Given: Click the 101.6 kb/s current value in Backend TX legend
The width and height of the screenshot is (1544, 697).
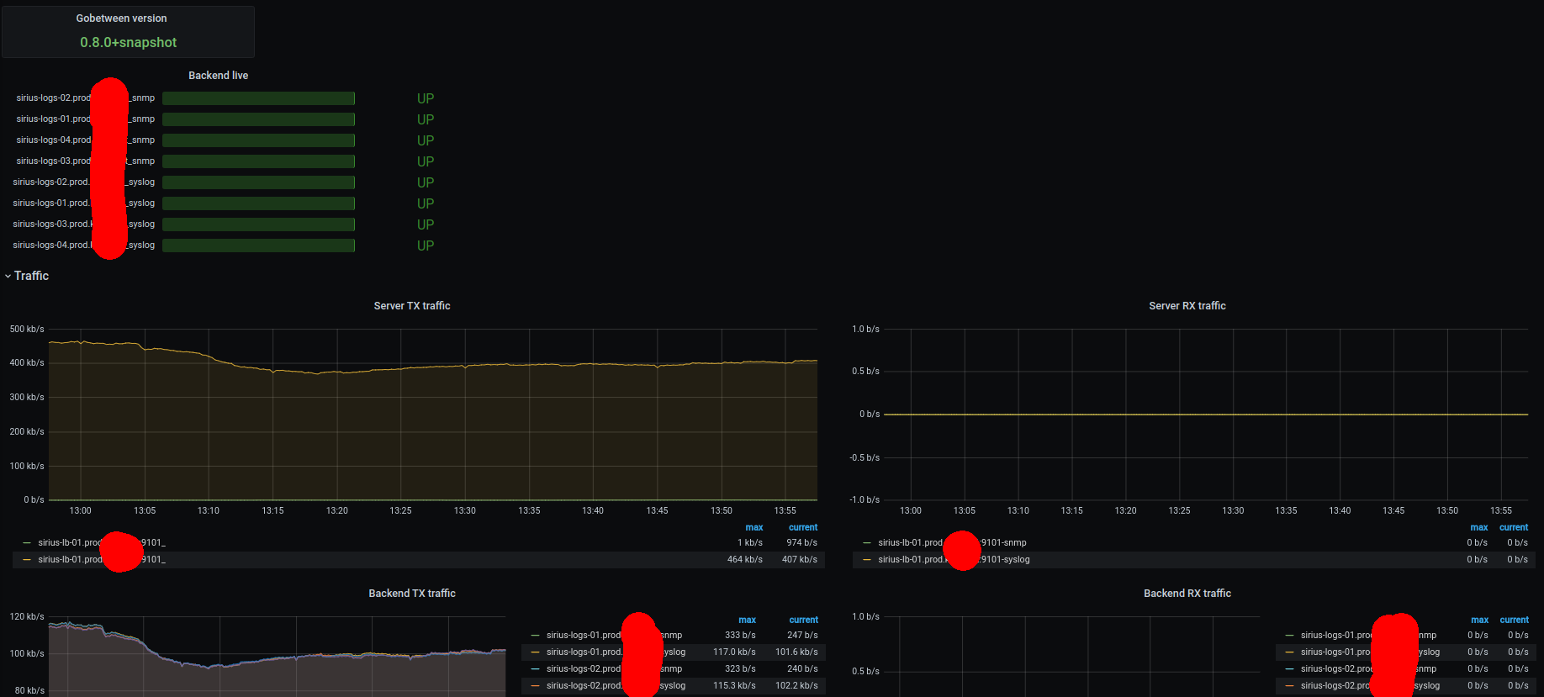Looking at the screenshot, I should [x=796, y=652].
